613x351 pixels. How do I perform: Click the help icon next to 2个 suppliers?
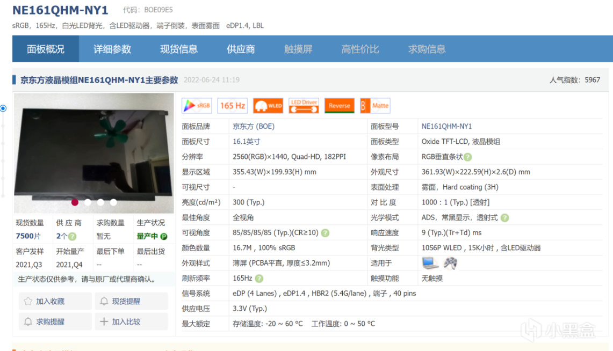[x=73, y=237]
